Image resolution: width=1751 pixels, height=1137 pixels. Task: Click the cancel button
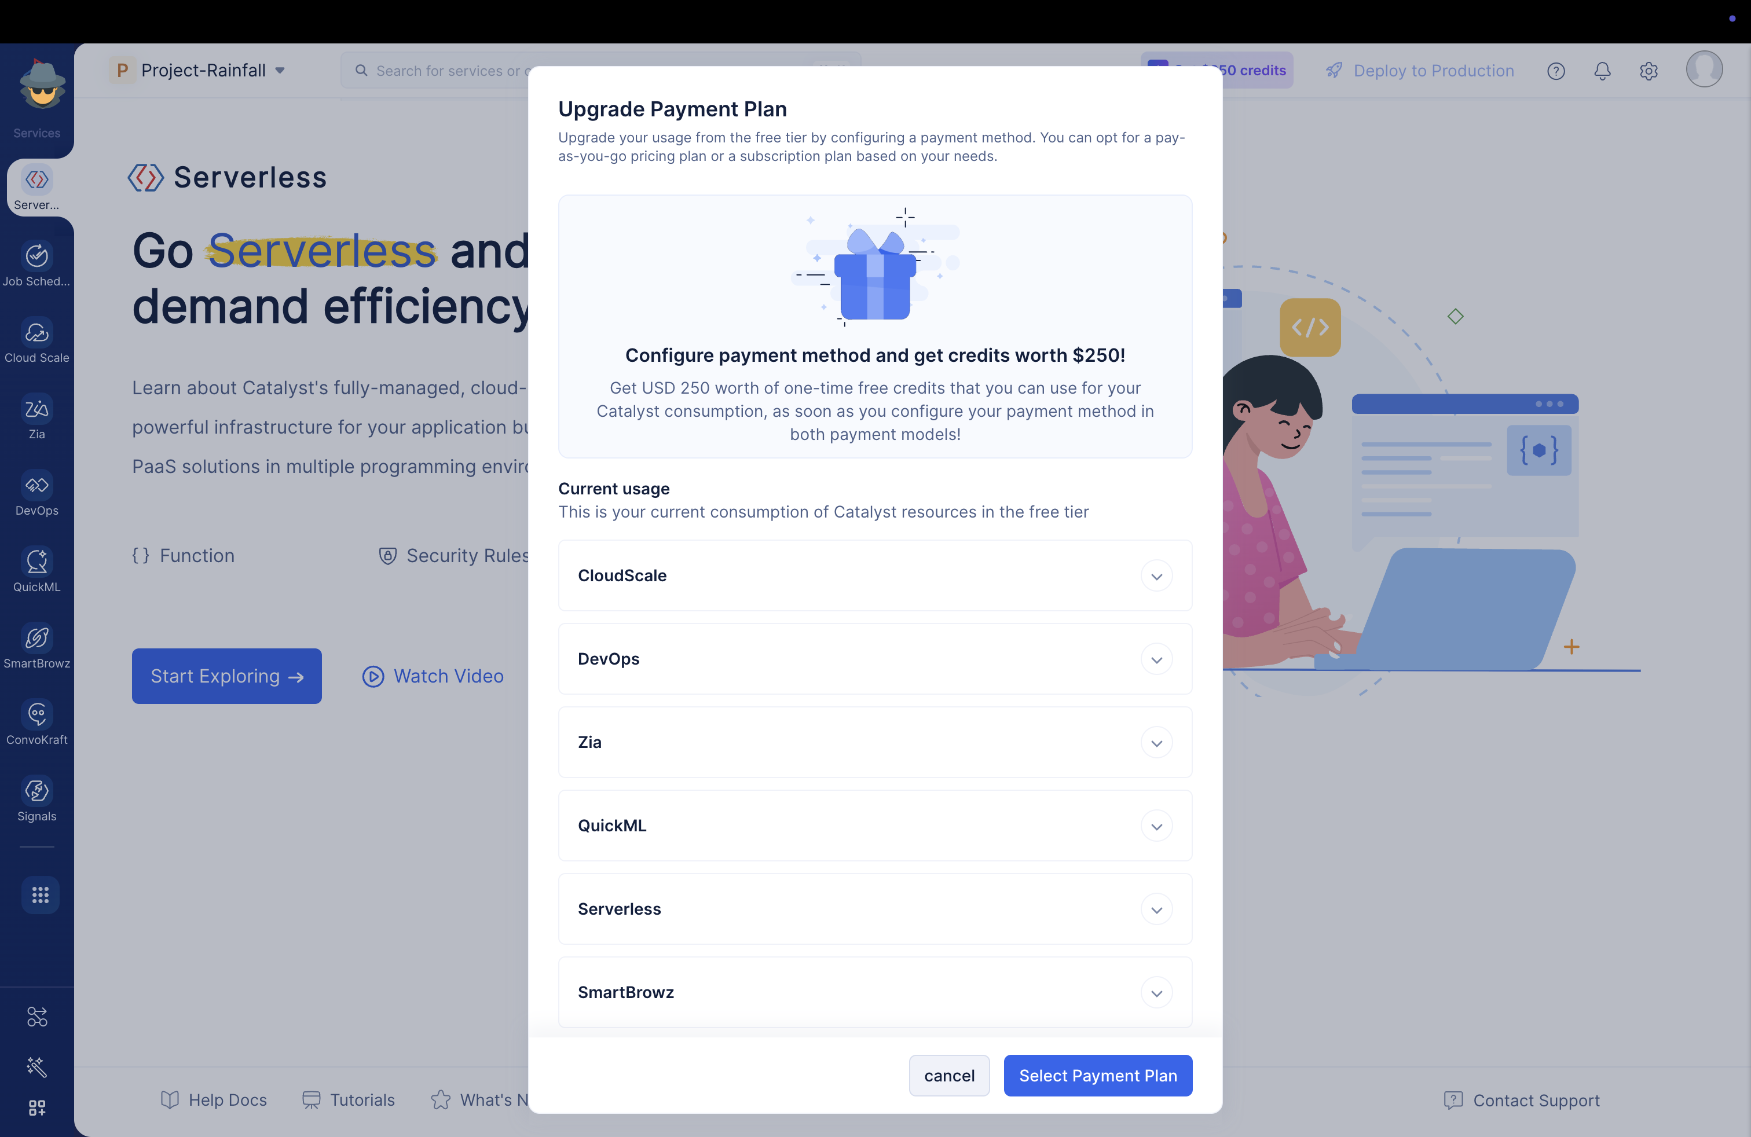[949, 1075]
